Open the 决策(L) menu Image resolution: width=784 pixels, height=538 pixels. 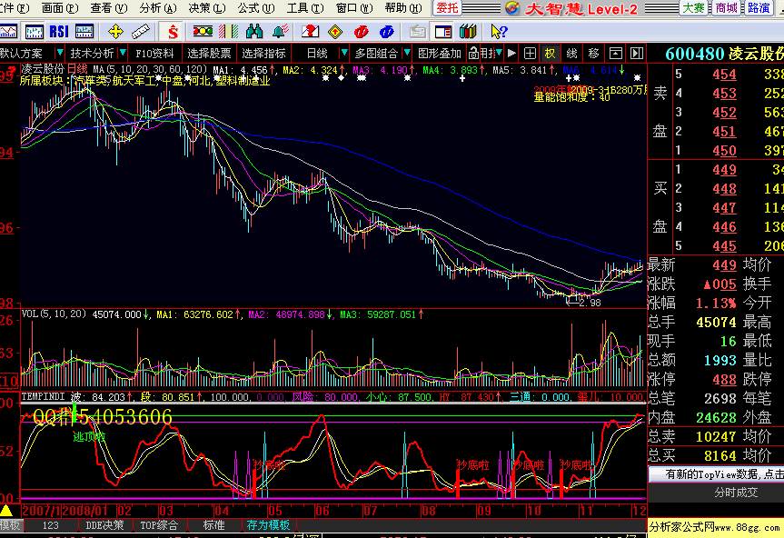click(207, 8)
